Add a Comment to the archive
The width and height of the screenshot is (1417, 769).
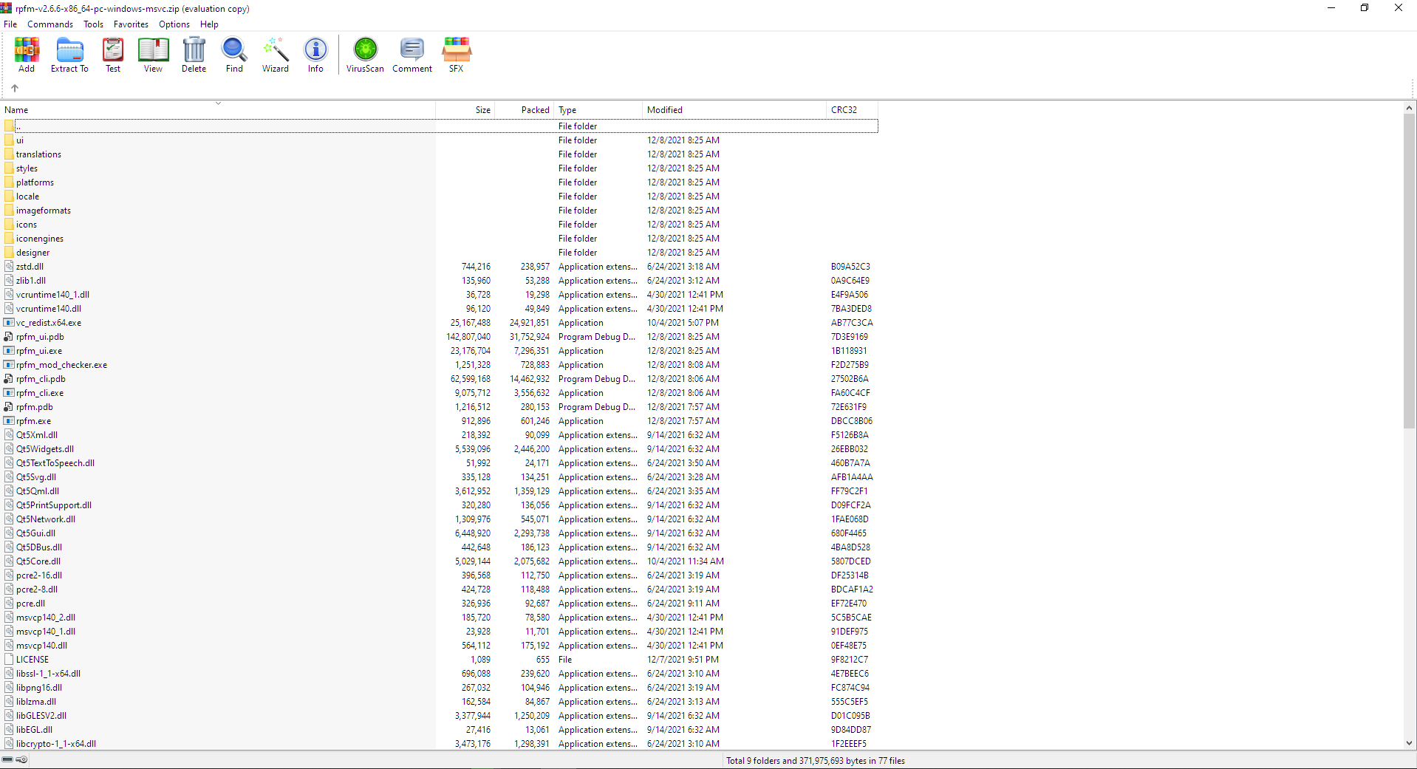tap(412, 55)
